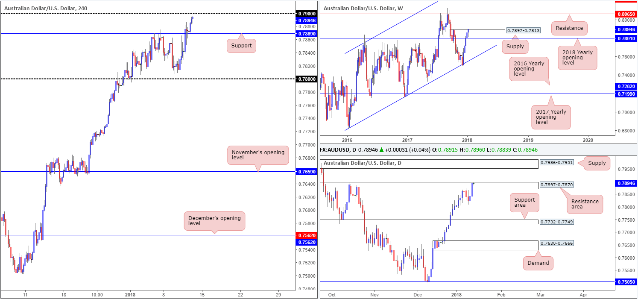Screen dimensions: 638x299
Task: Click the Support callout on 4-hour chart
Action: click(x=242, y=45)
